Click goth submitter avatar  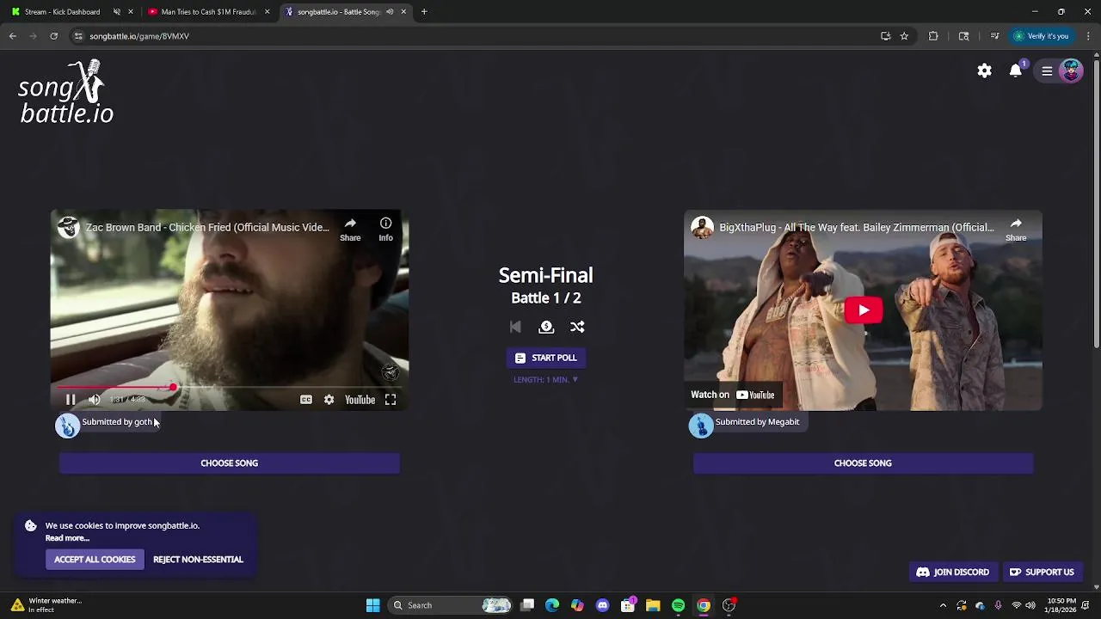click(68, 425)
